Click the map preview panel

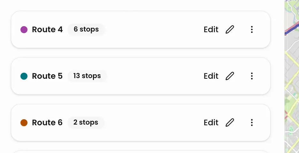point(292,76)
